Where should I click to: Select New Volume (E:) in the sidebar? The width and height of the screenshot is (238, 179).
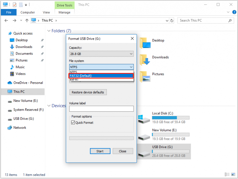pyautogui.click(x=26, y=101)
